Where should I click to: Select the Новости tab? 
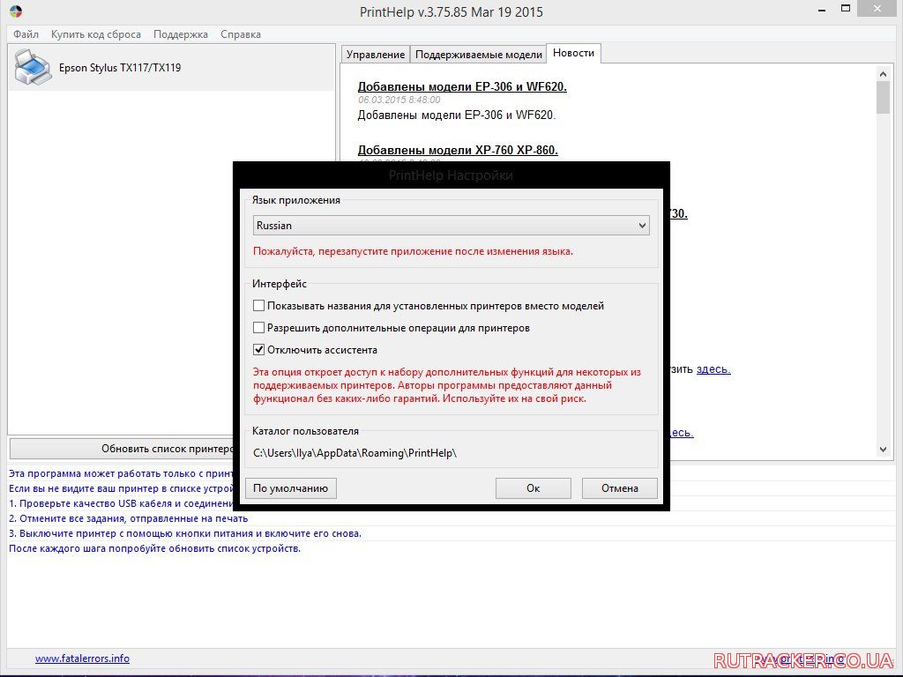[x=573, y=53]
